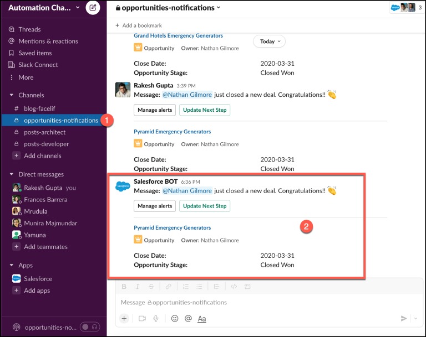
Task: Open the emoji picker icon
Action: click(x=175, y=319)
